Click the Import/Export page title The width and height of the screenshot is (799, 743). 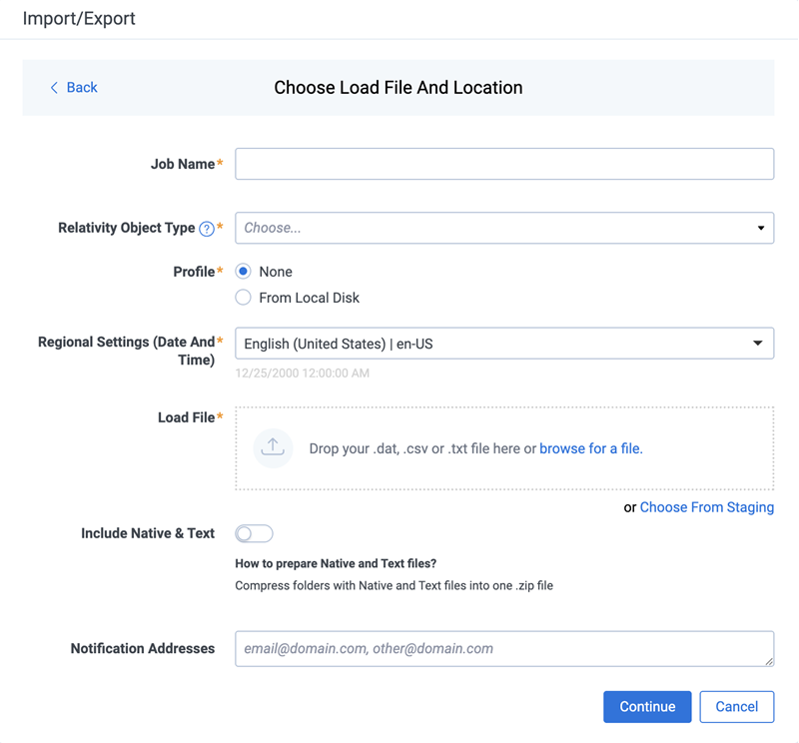pyautogui.click(x=77, y=18)
